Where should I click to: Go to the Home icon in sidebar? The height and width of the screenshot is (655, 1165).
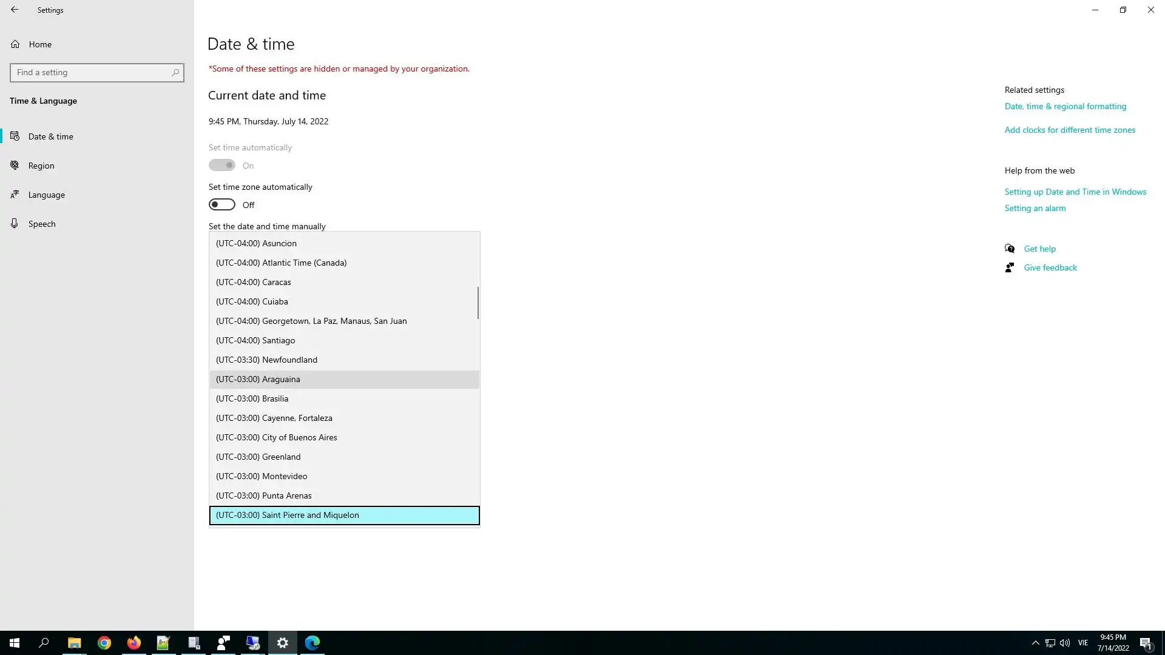click(x=15, y=44)
